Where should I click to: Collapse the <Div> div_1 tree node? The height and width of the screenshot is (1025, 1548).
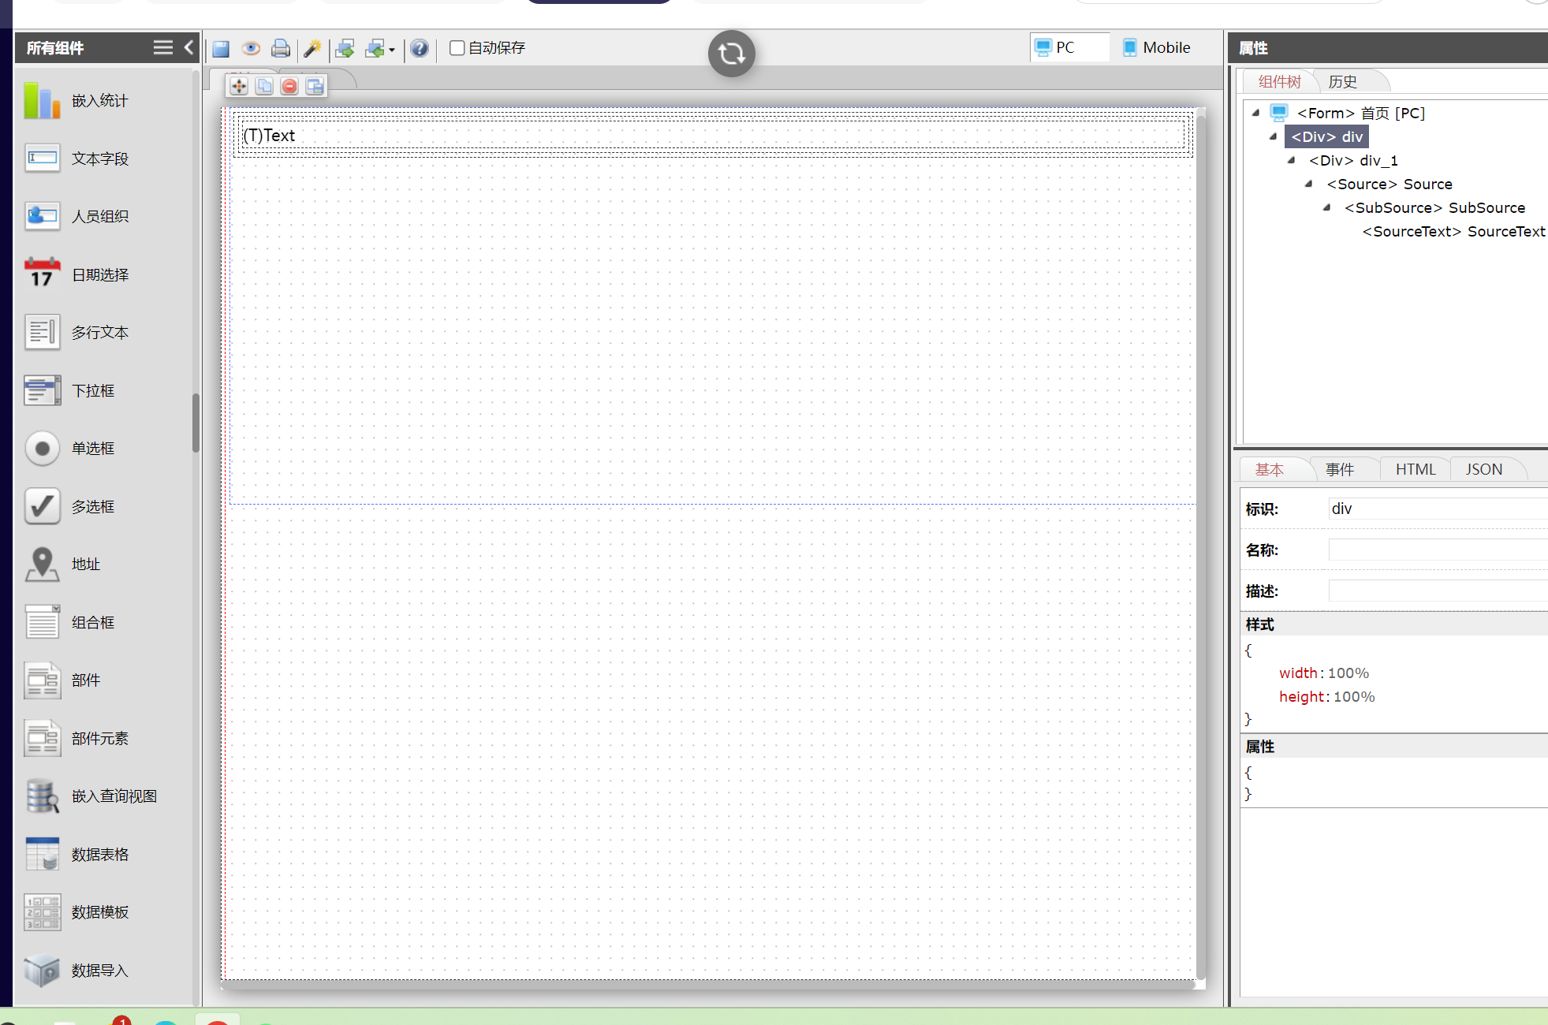click(x=1292, y=160)
